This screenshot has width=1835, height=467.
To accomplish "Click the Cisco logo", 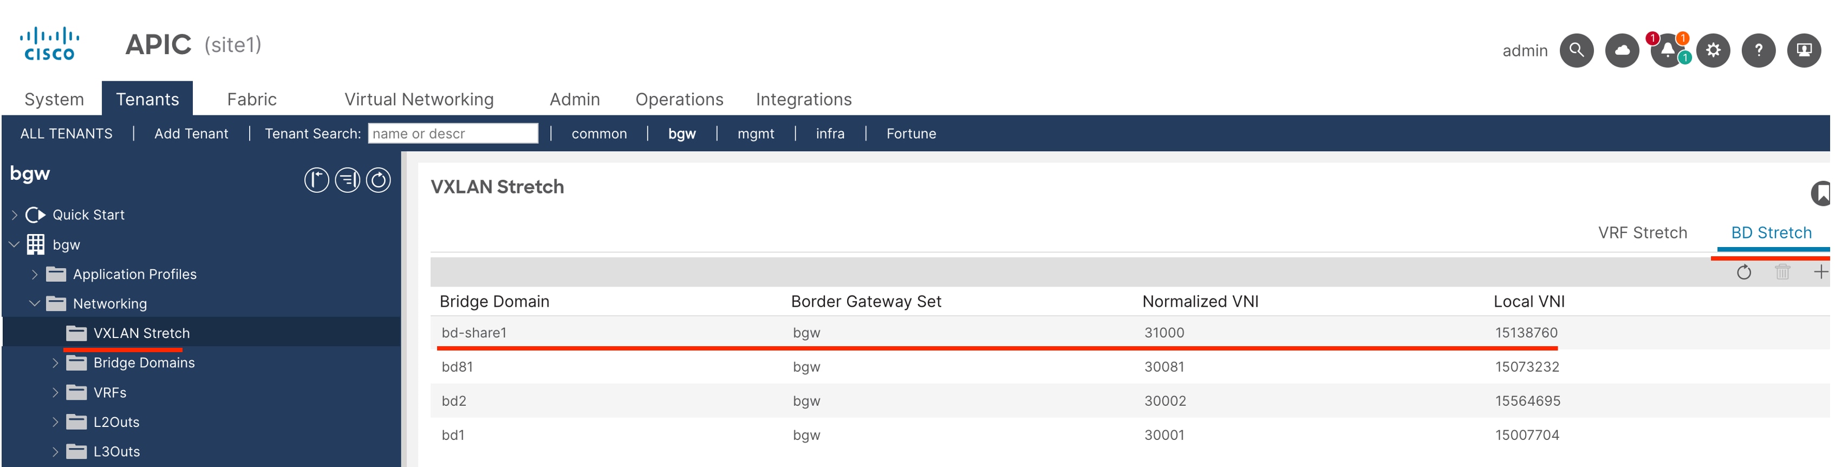I will (49, 43).
